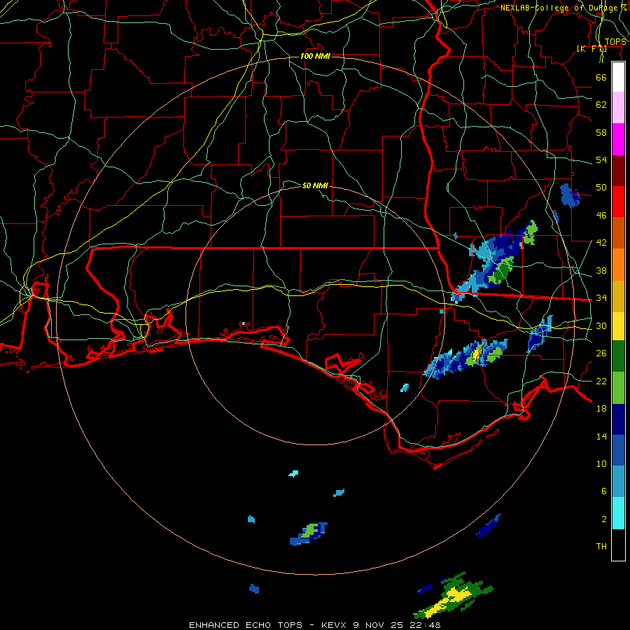Click the sky blue legend swatch
The height and width of the screenshot is (630, 630).
[x=618, y=482]
